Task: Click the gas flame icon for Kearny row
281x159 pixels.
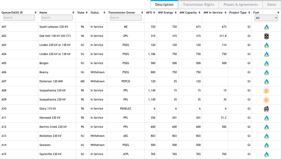Action: 266,73
